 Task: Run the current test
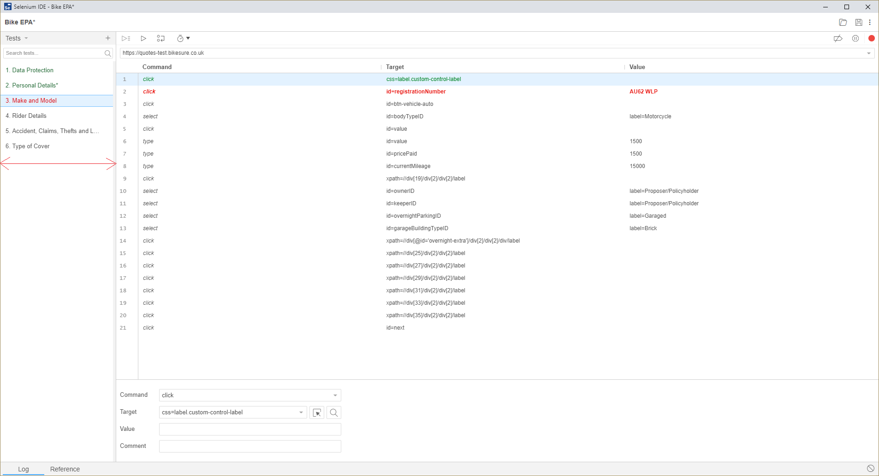pos(143,38)
